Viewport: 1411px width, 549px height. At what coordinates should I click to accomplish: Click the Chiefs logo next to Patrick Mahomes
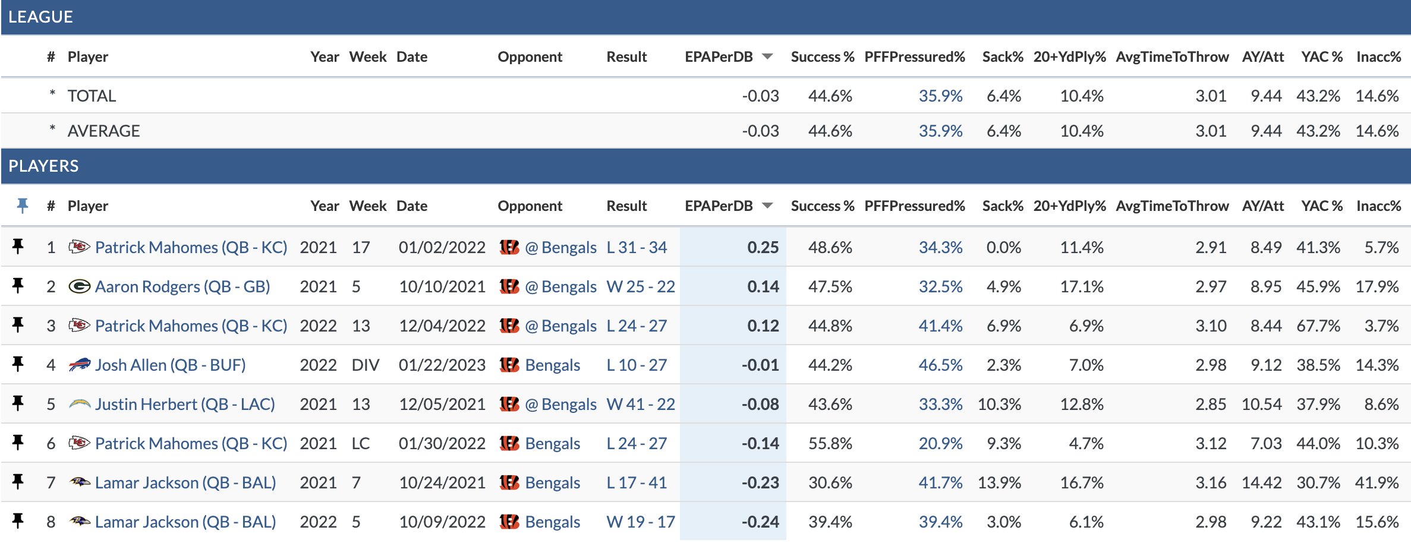point(80,247)
